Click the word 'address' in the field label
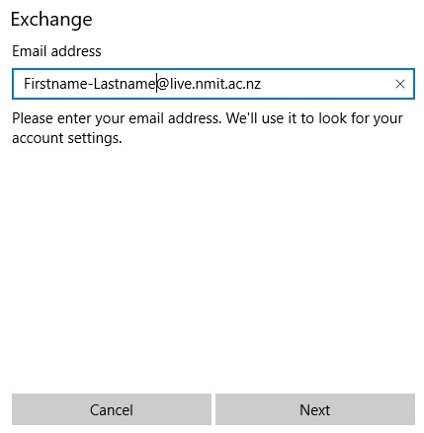This screenshot has width=424, height=433. point(76,51)
